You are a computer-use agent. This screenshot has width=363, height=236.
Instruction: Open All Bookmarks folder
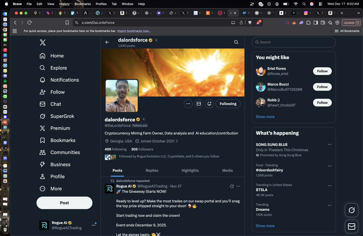click(x=347, y=31)
